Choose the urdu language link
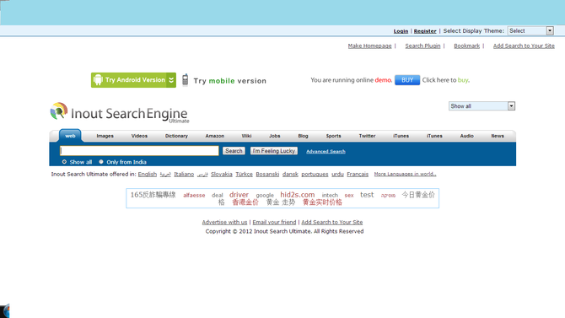565x318 pixels. click(x=337, y=174)
